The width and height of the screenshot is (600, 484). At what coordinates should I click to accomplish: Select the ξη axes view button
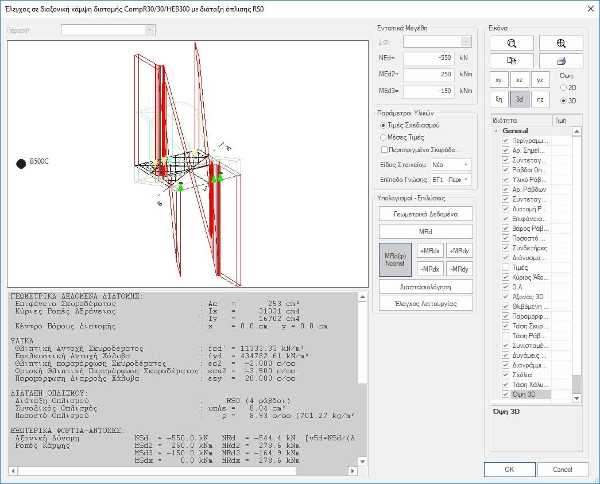click(499, 99)
